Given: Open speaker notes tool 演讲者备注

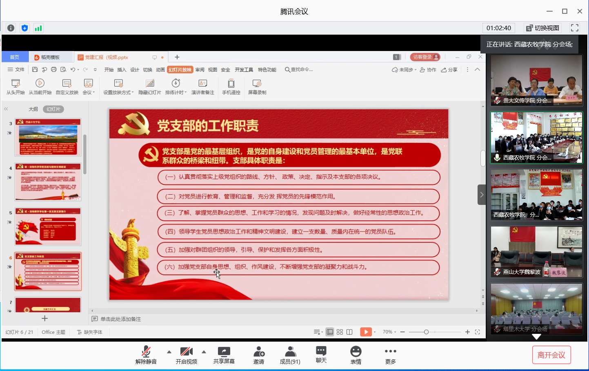Looking at the screenshot, I should coord(202,87).
